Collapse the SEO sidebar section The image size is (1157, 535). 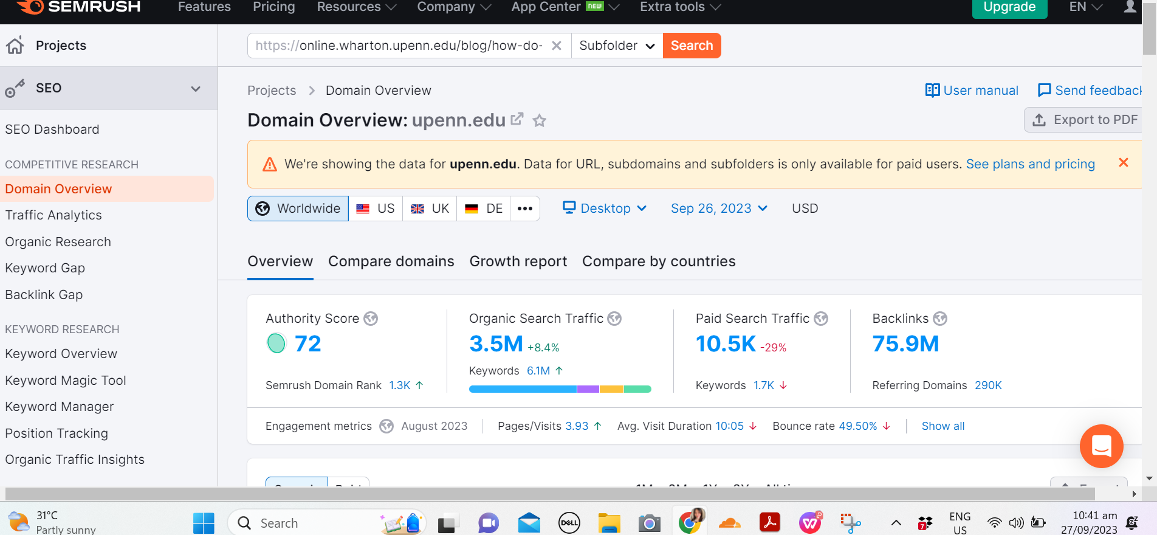[196, 89]
